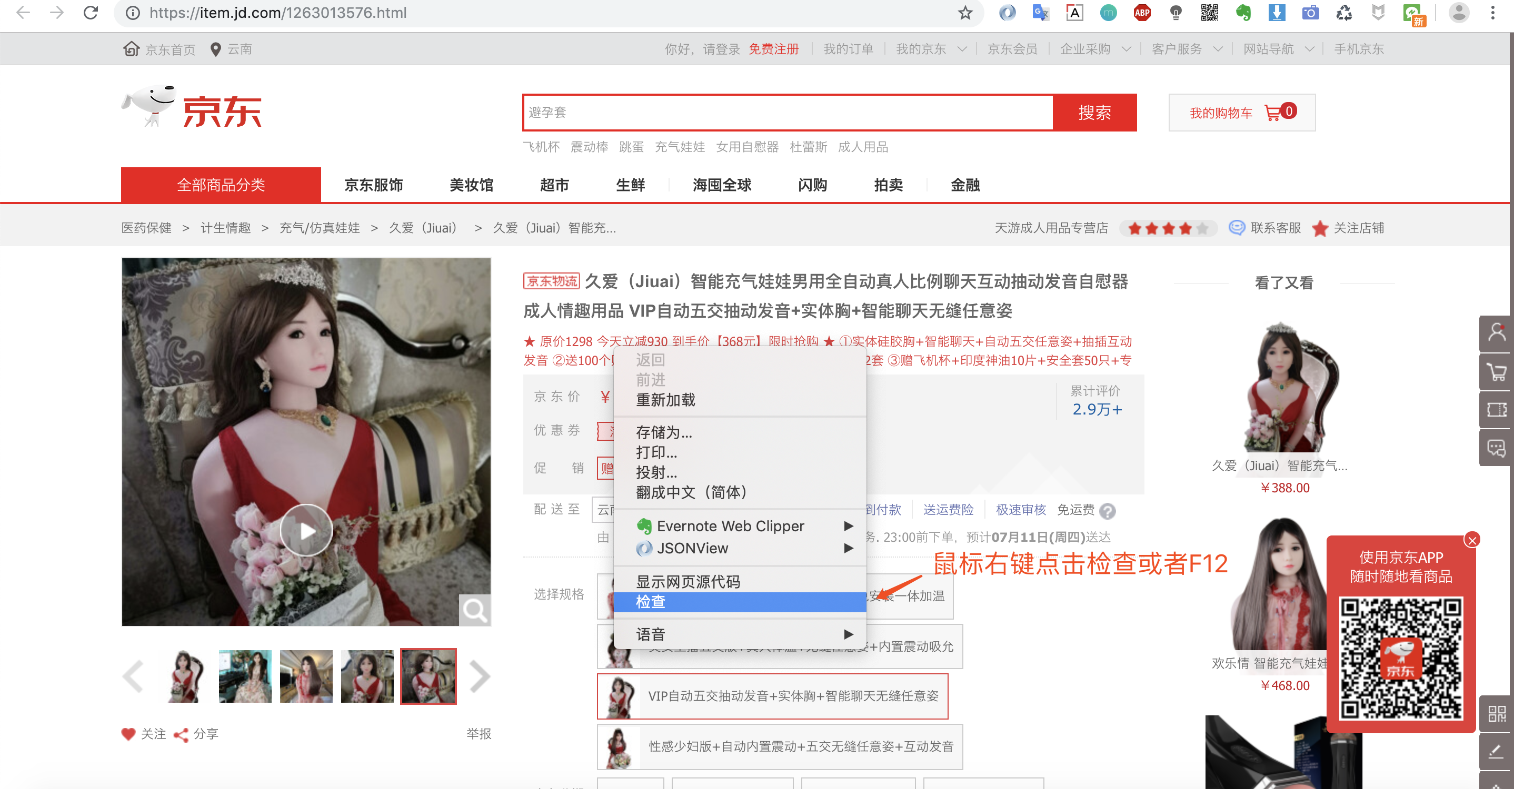
Task: Expand the 网站导航 dropdown
Action: tap(1278, 49)
